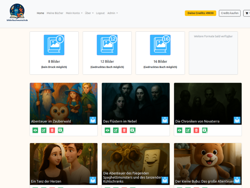Screen dimensions: 250x188
Task: Click book badge on Ein Tanz der Herzen
Action: (93, 180)
